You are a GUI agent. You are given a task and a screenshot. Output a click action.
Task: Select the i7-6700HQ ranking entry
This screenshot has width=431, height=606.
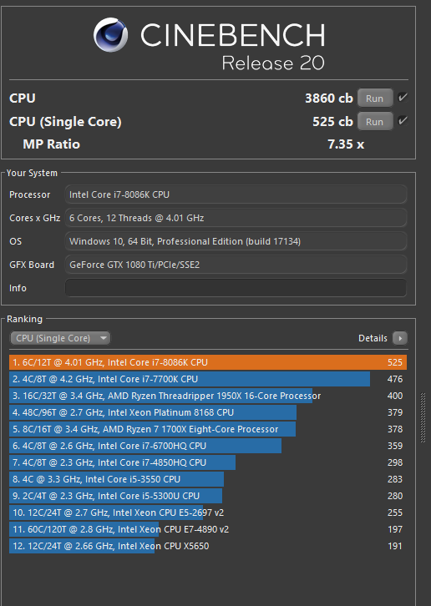coord(208,446)
